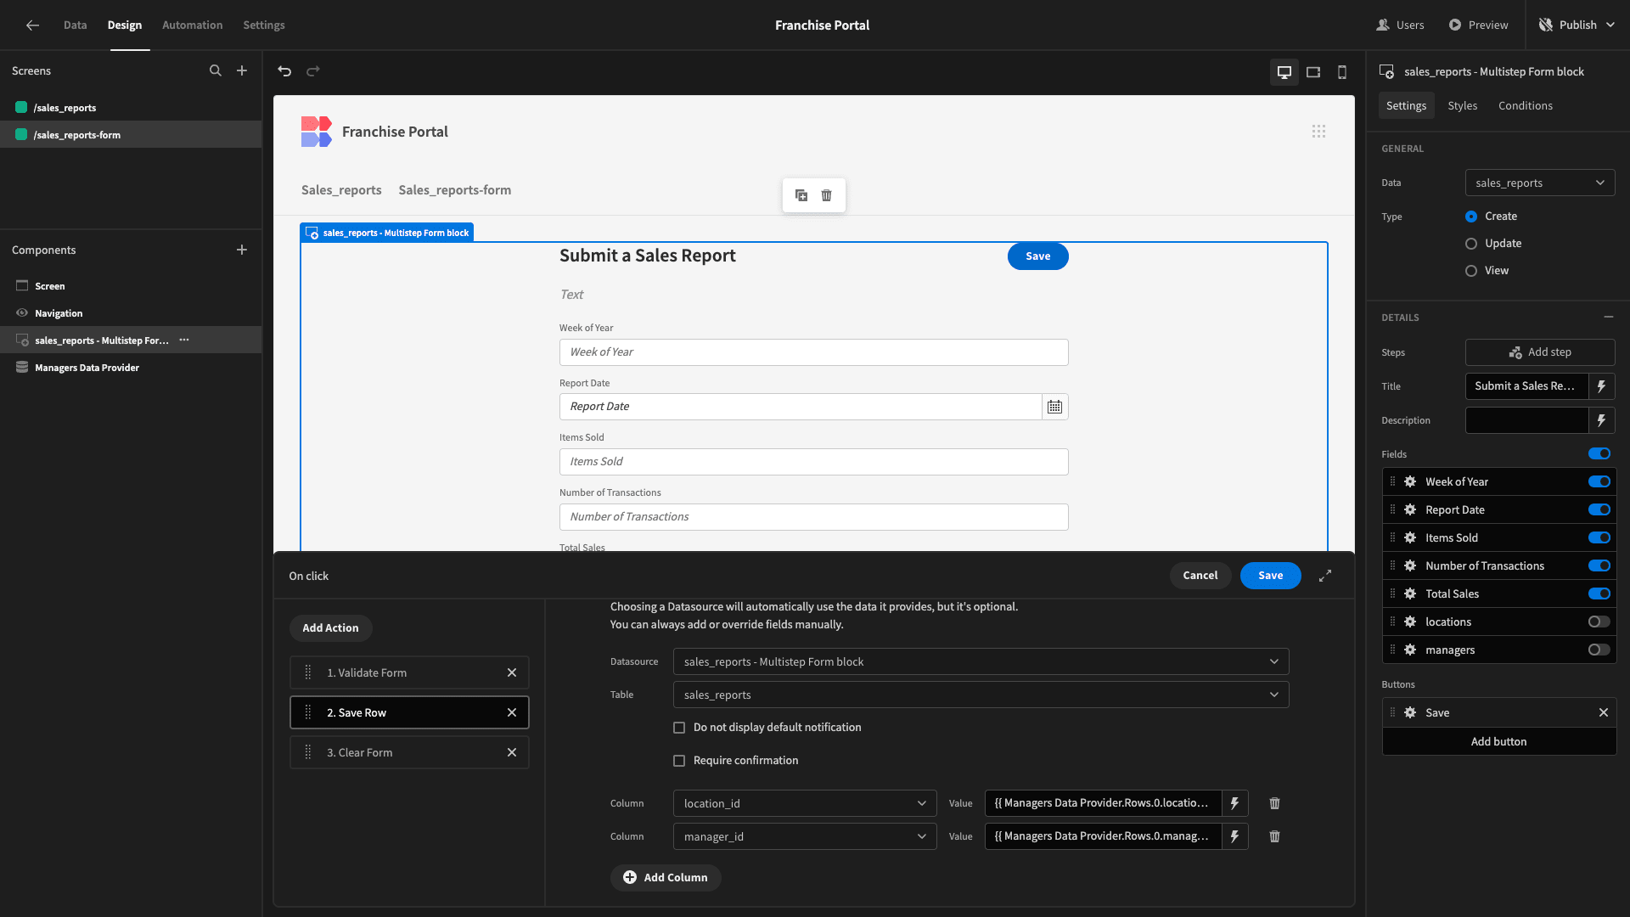This screenshot has height=917, width=1630.
Task: Open the location_id column dropdown
Action: (805, 803)
